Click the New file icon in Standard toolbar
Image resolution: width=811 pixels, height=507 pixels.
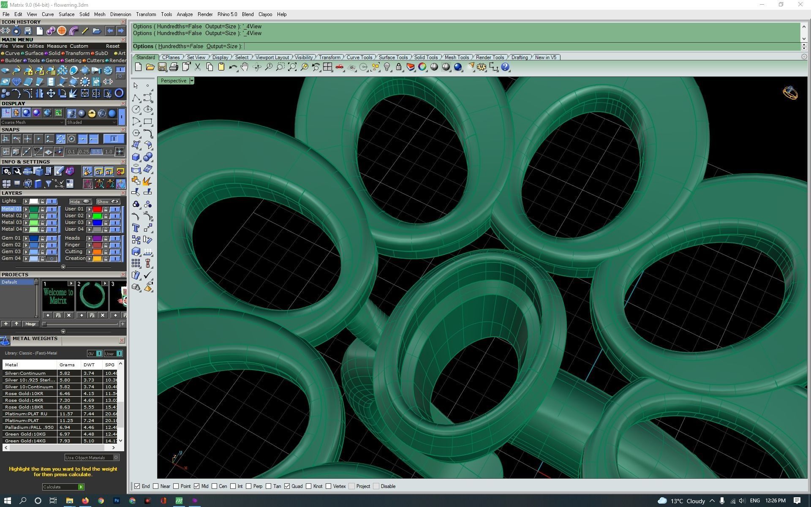(138, 67)
